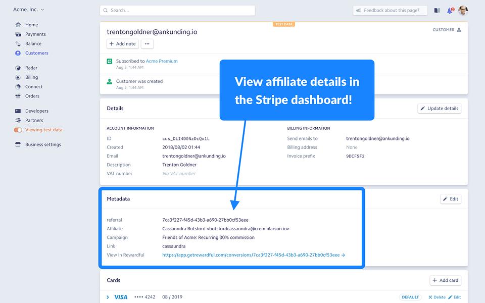Viewport: 485px width, 303px height.
Task: Open the more options ellipsis button
Action: [147, 44]
